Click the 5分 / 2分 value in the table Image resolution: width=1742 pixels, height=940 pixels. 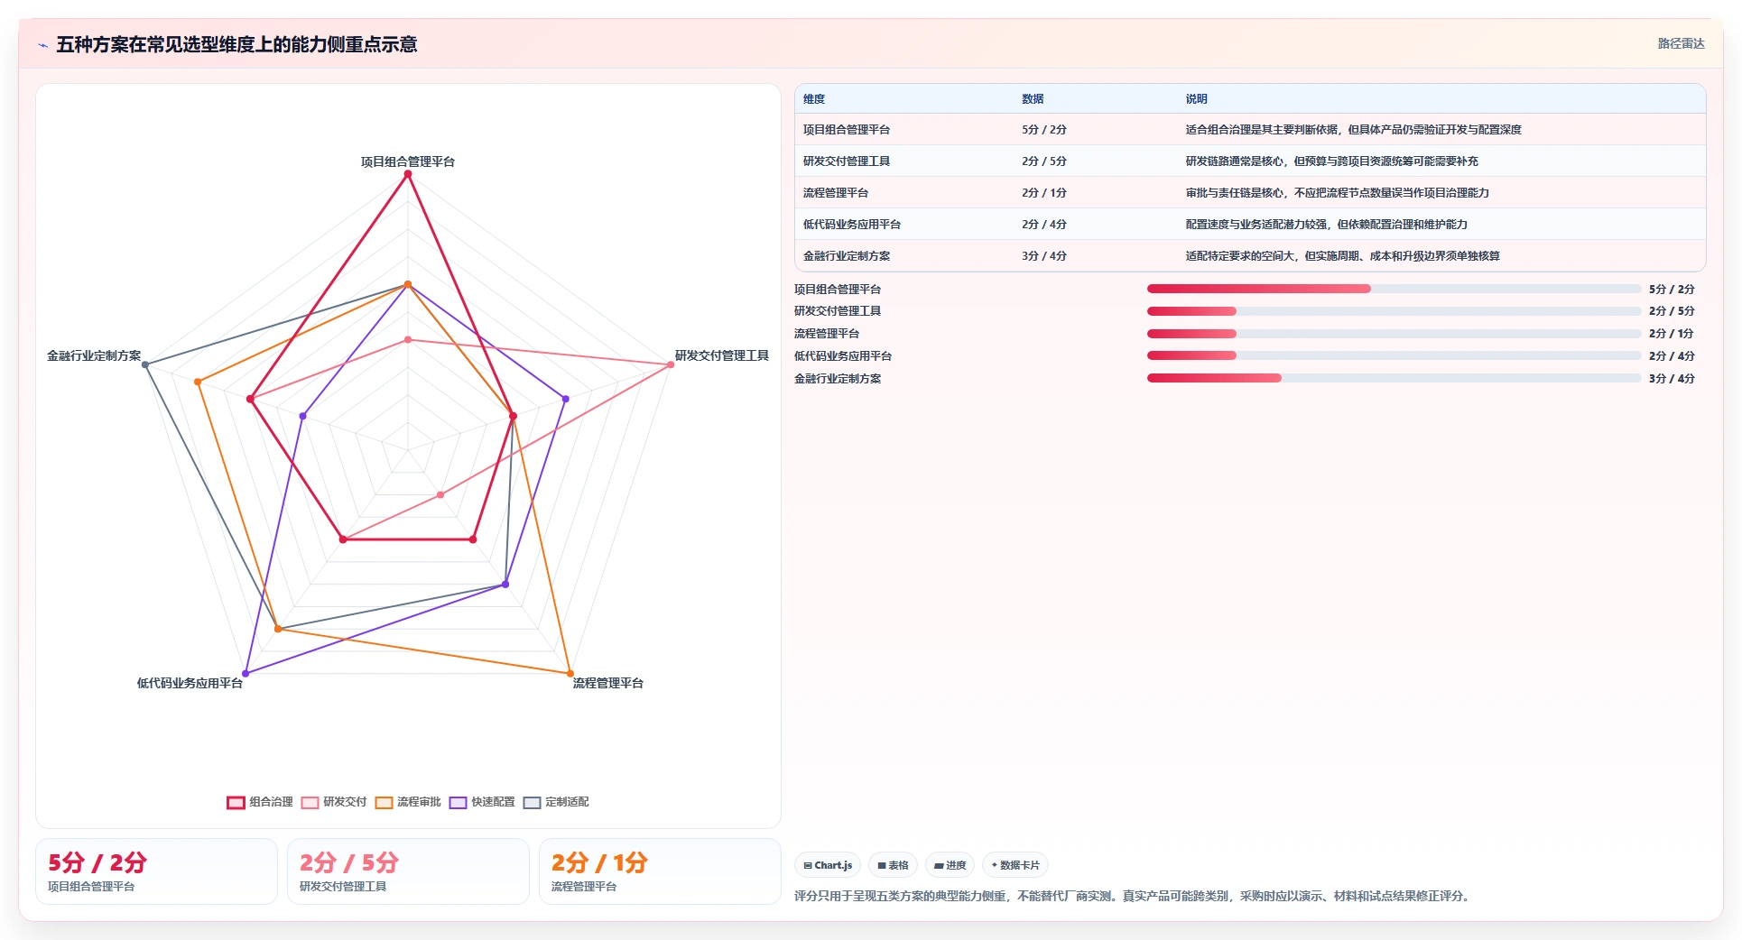[1044, 130]
